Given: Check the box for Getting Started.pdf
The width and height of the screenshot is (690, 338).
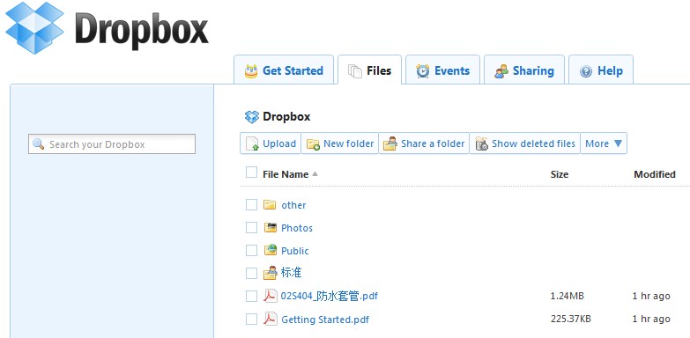Looking at the screenshot, I should [x=251, y=320].
